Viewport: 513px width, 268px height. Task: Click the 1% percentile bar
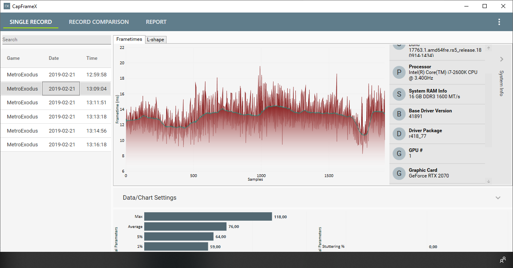point(176,247)
